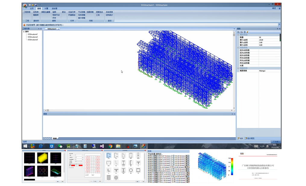The height and width of the screenshot is (186, 306).
Task: Switch to the 后处理 ribbon tab
Action: [54, 8]
